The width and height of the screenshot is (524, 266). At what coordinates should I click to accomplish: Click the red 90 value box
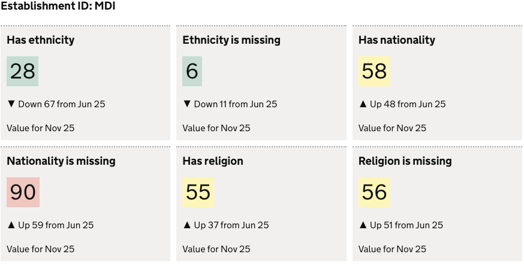(23, 192)
